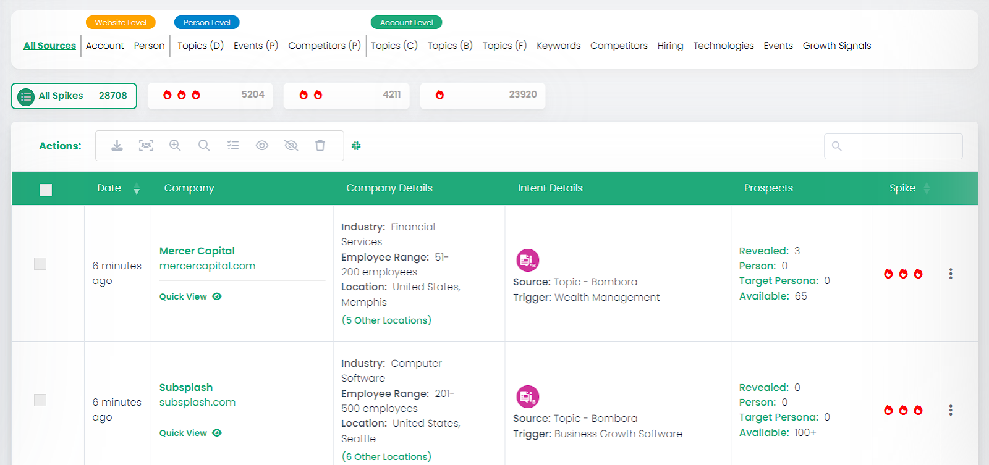Click the Slack icon beside Actions toolbar

pyautogui.click(x=357, y=146)
